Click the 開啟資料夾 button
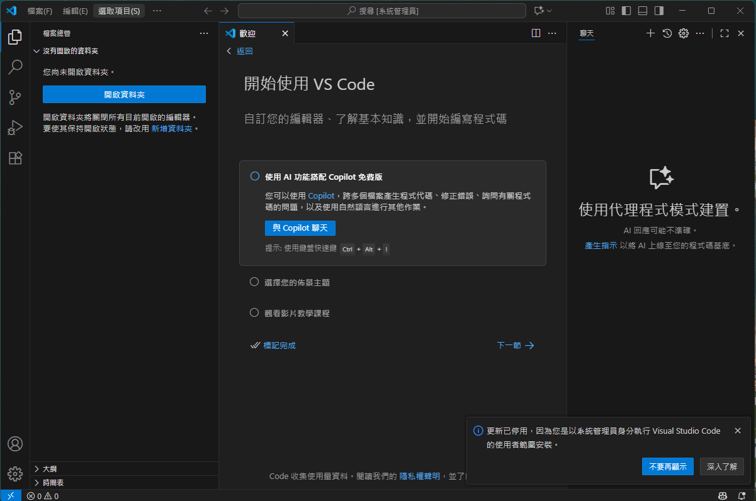The width and height of the screenshot is (756, 501). 124,94
